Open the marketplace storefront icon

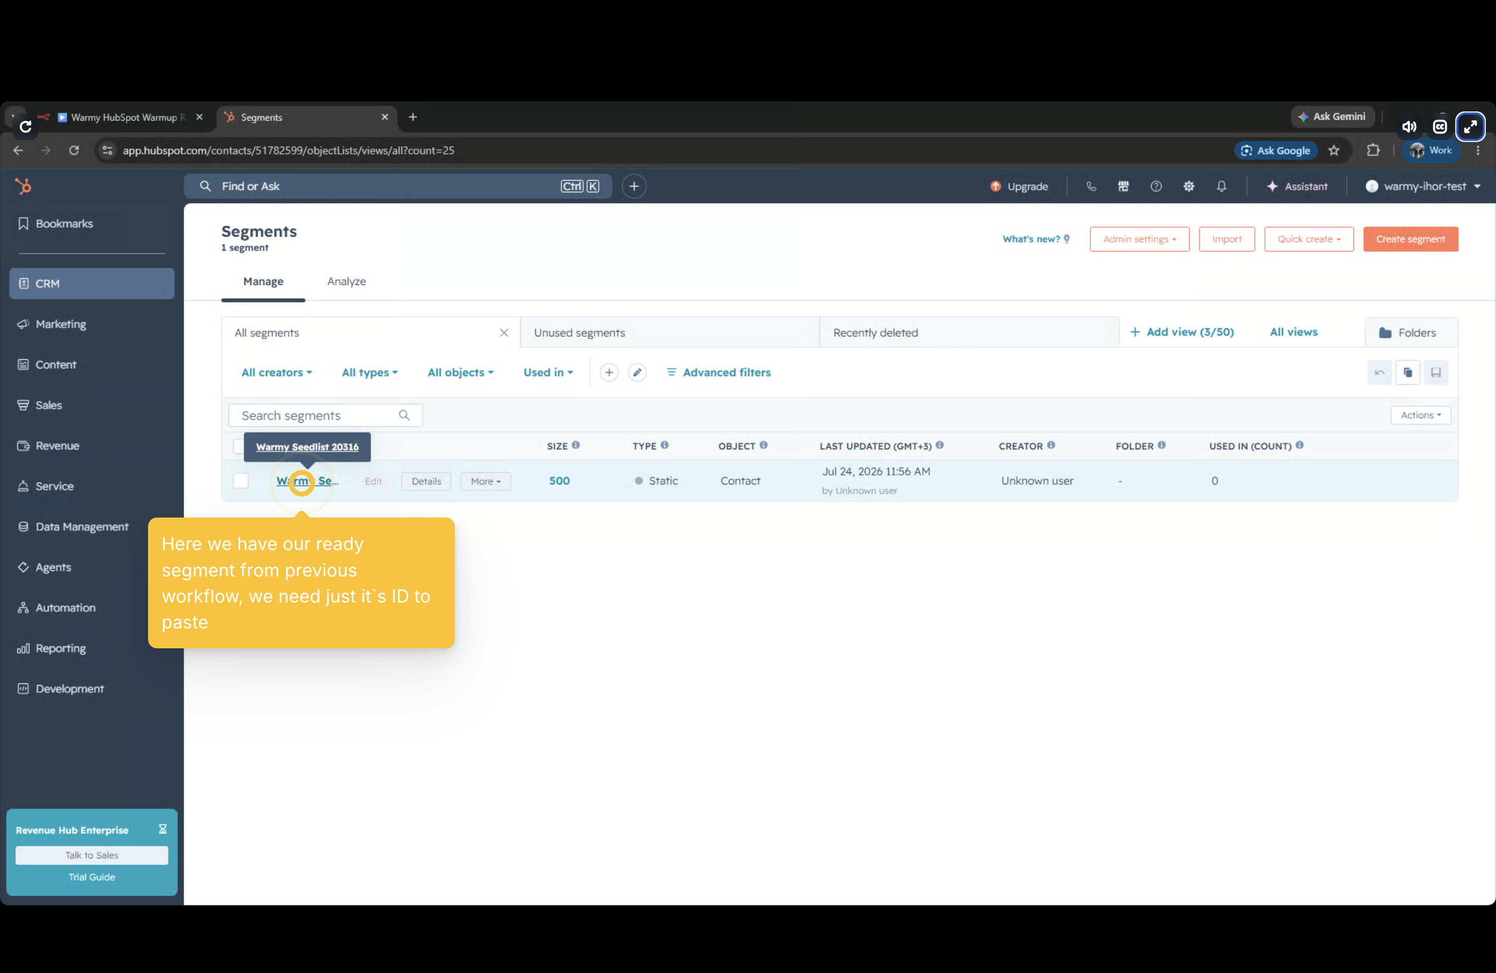(1123, 186)
